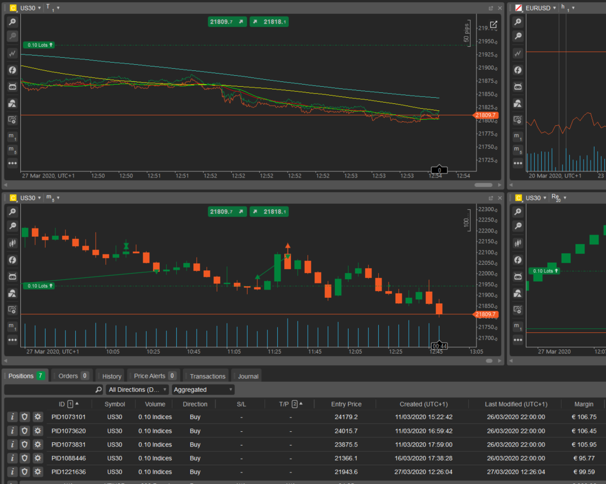Open cBots robot icon on US30 Re20 chart
This screenshot has height=484, width=606.
(x=518, y=277)
